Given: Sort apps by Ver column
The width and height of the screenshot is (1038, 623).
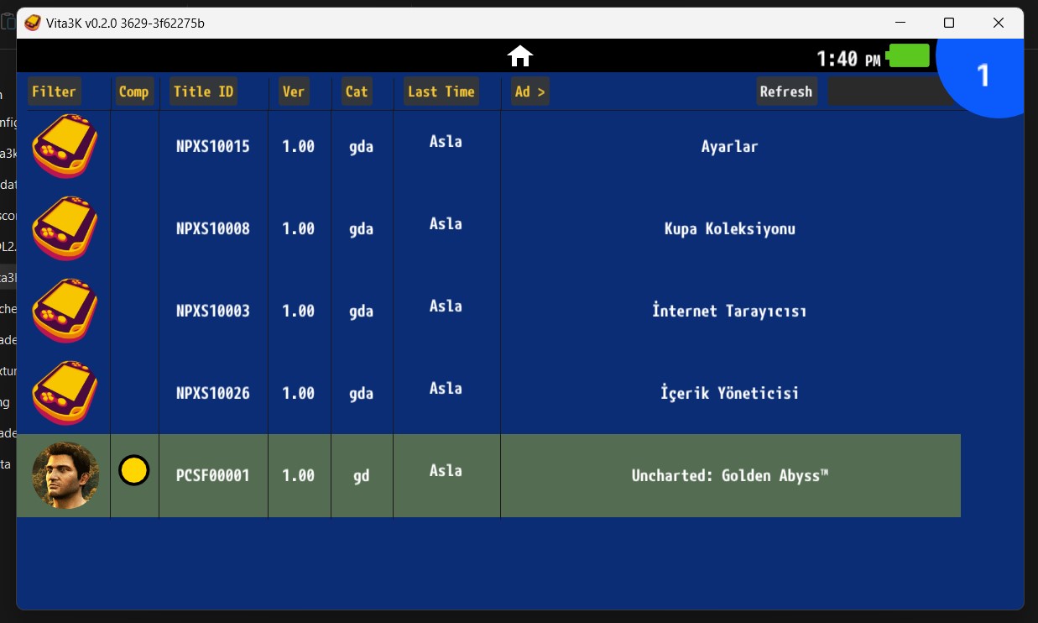Looking at the screenshot, I should (x=294, y=92).
